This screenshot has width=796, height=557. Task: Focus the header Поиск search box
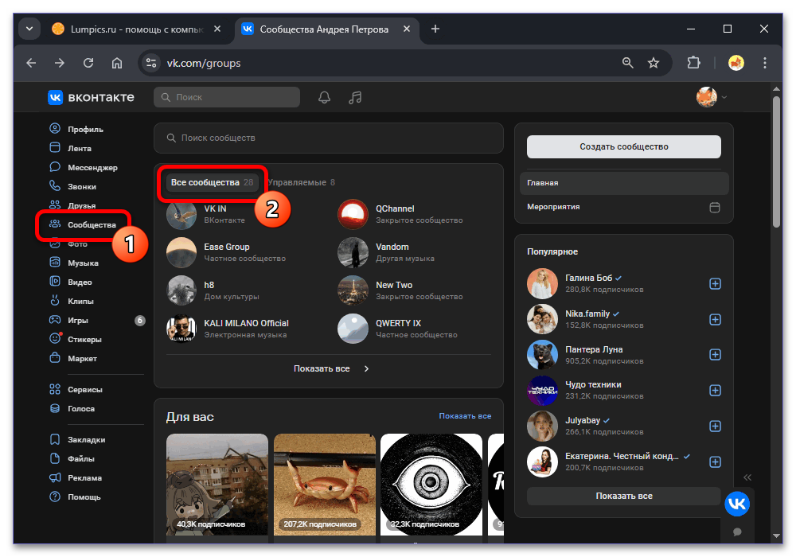pos(226,97)
